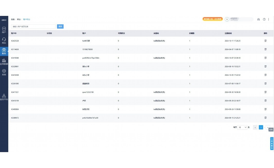Expand the per-page count dropdown
Screen dimensions: 274x168
(x=242, y=127)
